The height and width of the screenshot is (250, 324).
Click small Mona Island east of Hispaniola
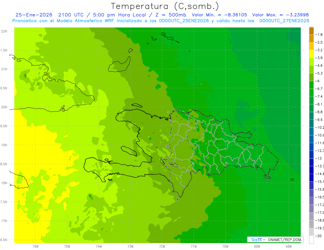292,180
